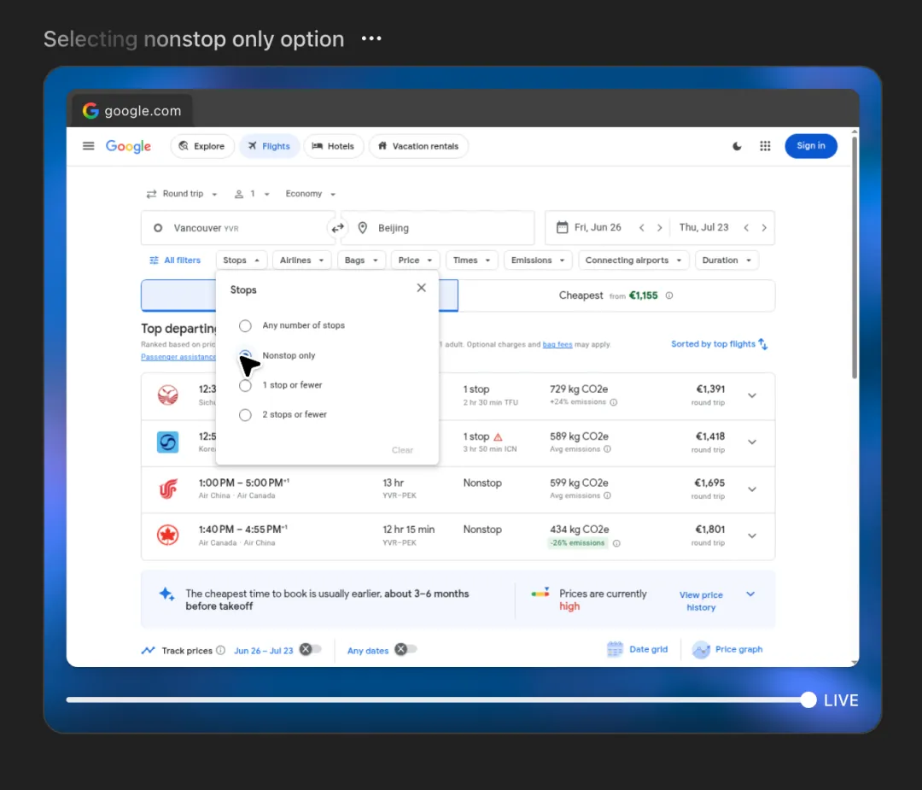Click the Sichuan Airlines logo
Image resolution: width=922 pixels, height=790 pixels.
167,395
